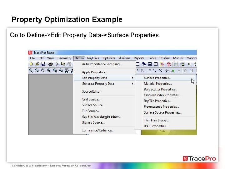Viewport: 225px width, 169px height.
Task: Click the green eye render icon
Action: pos(173,71)
